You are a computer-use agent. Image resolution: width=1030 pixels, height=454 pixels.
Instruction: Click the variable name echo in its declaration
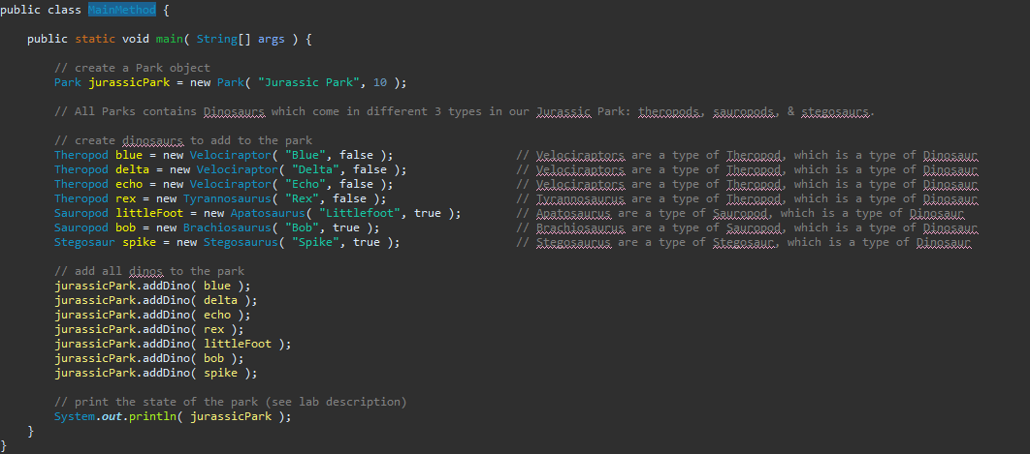(129, 184)
